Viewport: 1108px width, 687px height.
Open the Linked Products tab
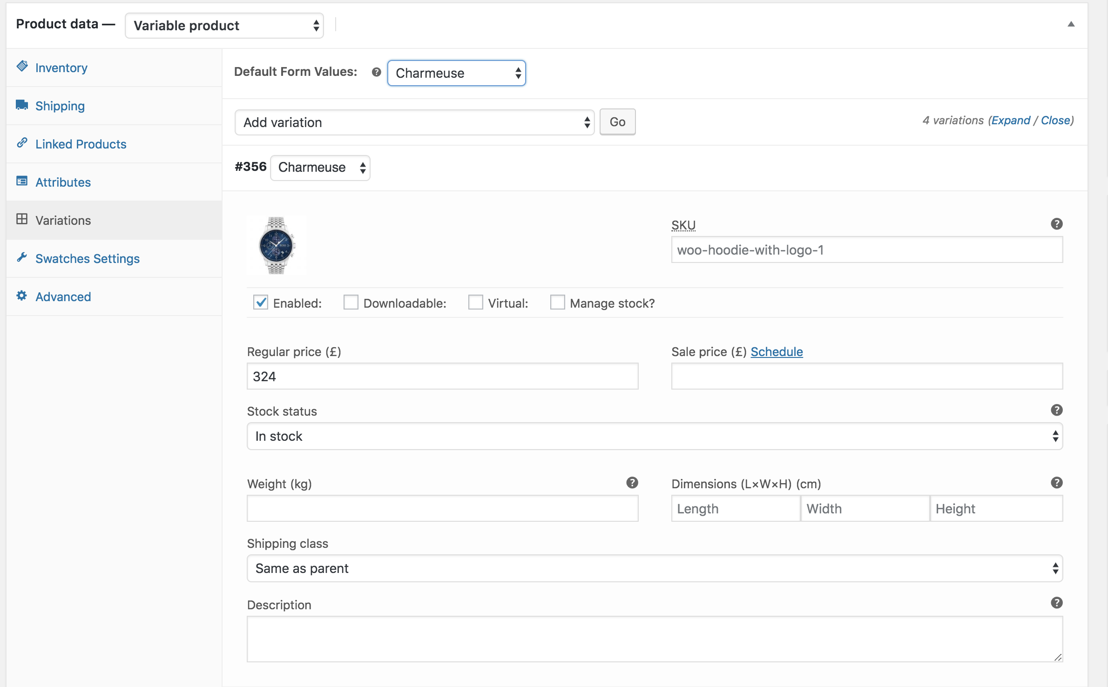click(x=81, y=144)
